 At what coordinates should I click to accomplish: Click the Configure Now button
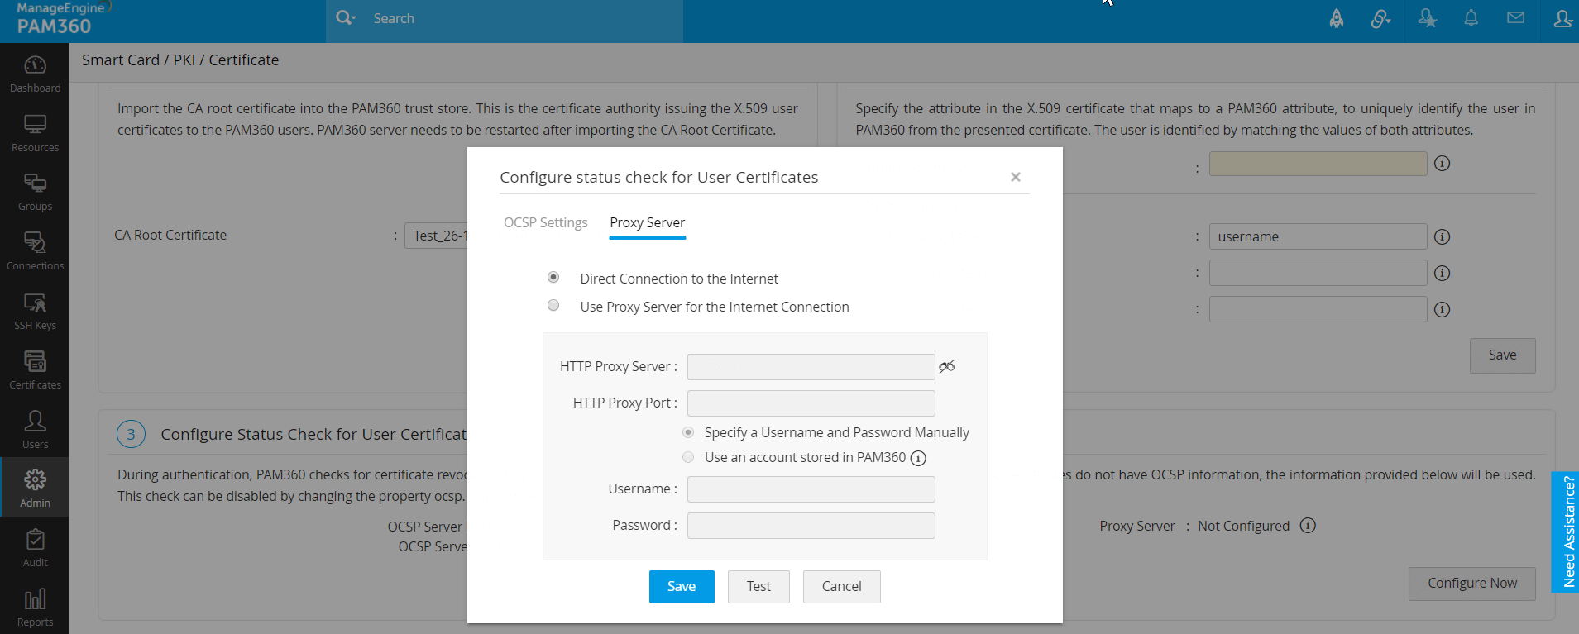pyautogui.click(x=1471, y=584)
